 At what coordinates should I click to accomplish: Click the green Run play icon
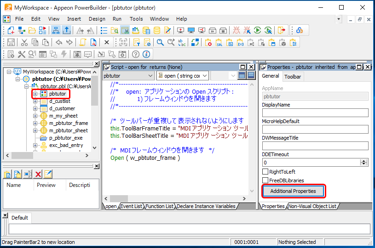tap(257, 30)
